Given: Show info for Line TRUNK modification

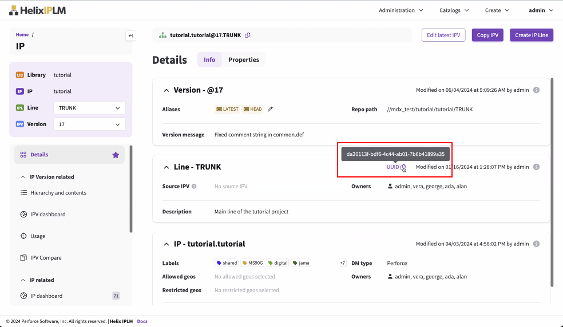Looking at the screenshot, I should tap(536, 167).
